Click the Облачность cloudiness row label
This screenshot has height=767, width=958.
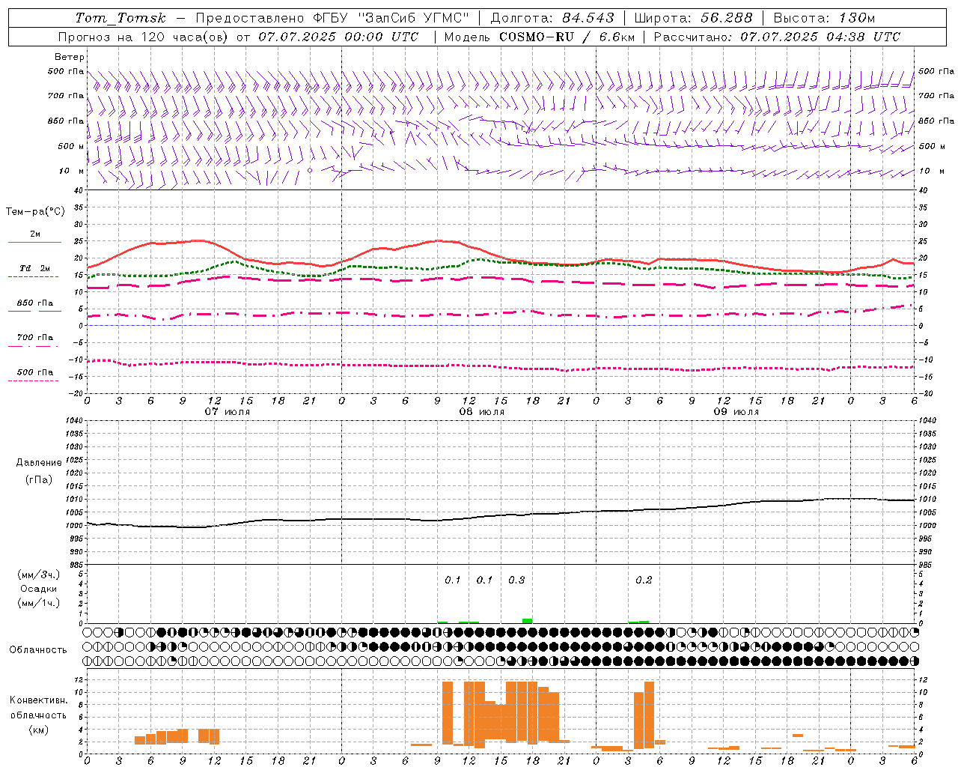[38, 650]
